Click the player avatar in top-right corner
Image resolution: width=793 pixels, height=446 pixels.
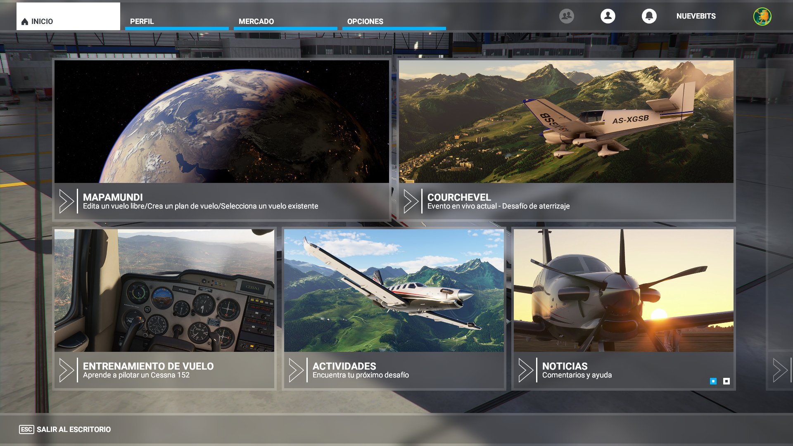tap(764, 17)
